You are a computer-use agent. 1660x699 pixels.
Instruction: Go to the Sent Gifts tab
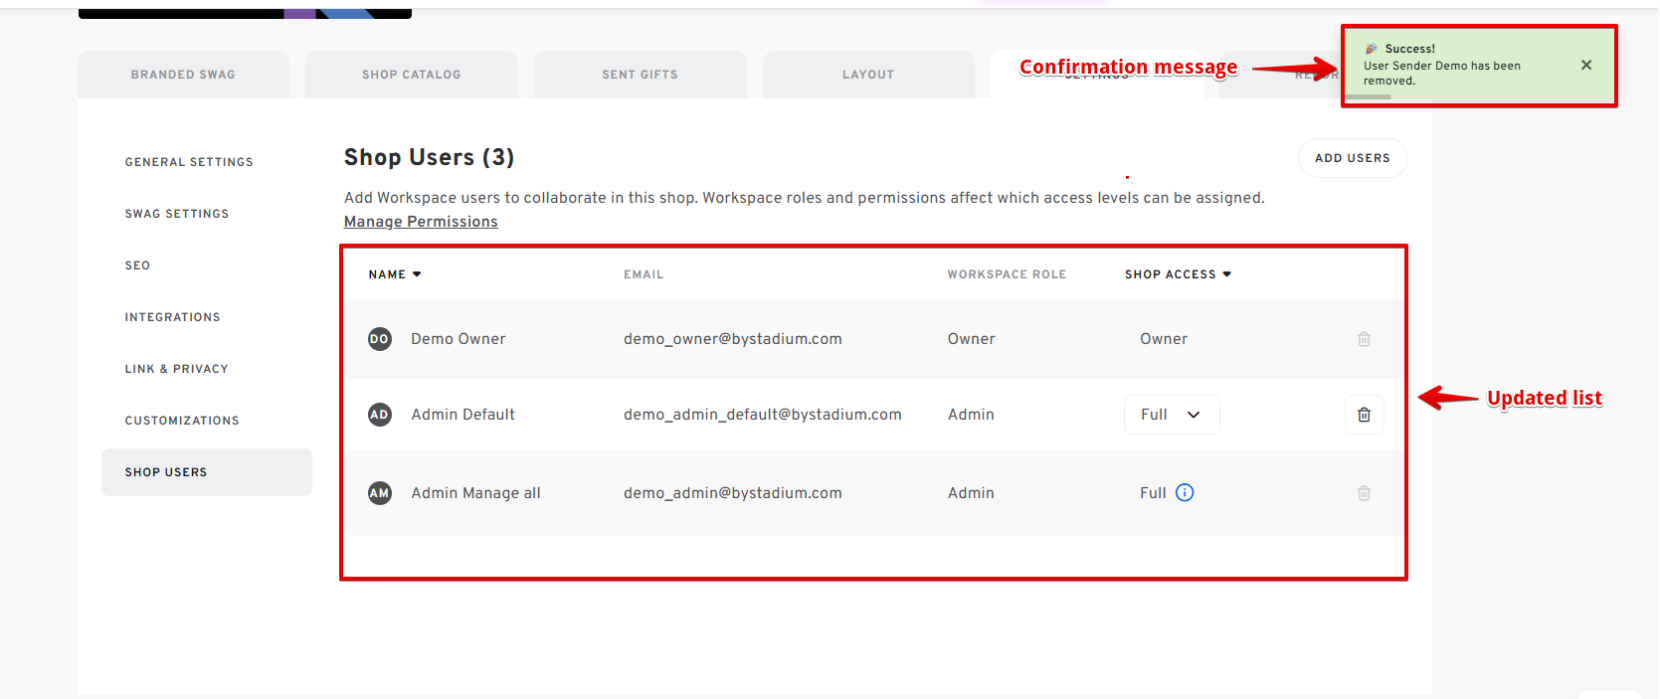point(640,75)
